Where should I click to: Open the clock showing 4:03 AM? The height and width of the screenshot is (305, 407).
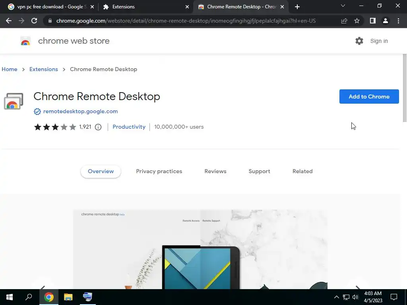pos(373,297)
